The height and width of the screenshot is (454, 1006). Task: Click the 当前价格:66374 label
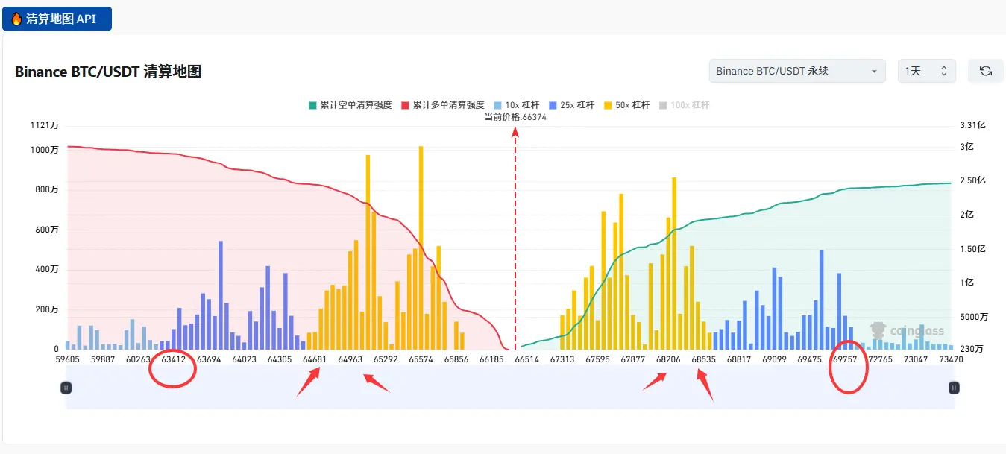pos(515,117)
